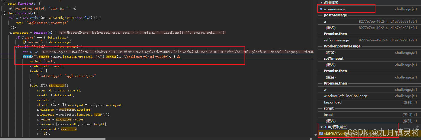This screenshot has height=140, width=421.
Task: Click the n.visitorId = visitorId line
Action: 57,129
